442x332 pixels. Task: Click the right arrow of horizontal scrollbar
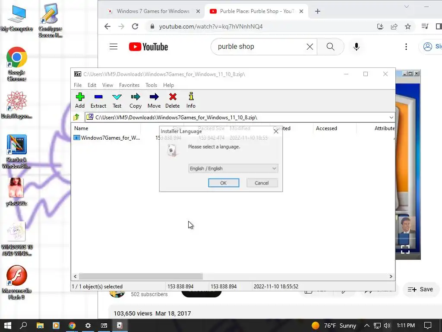(391, 276)
